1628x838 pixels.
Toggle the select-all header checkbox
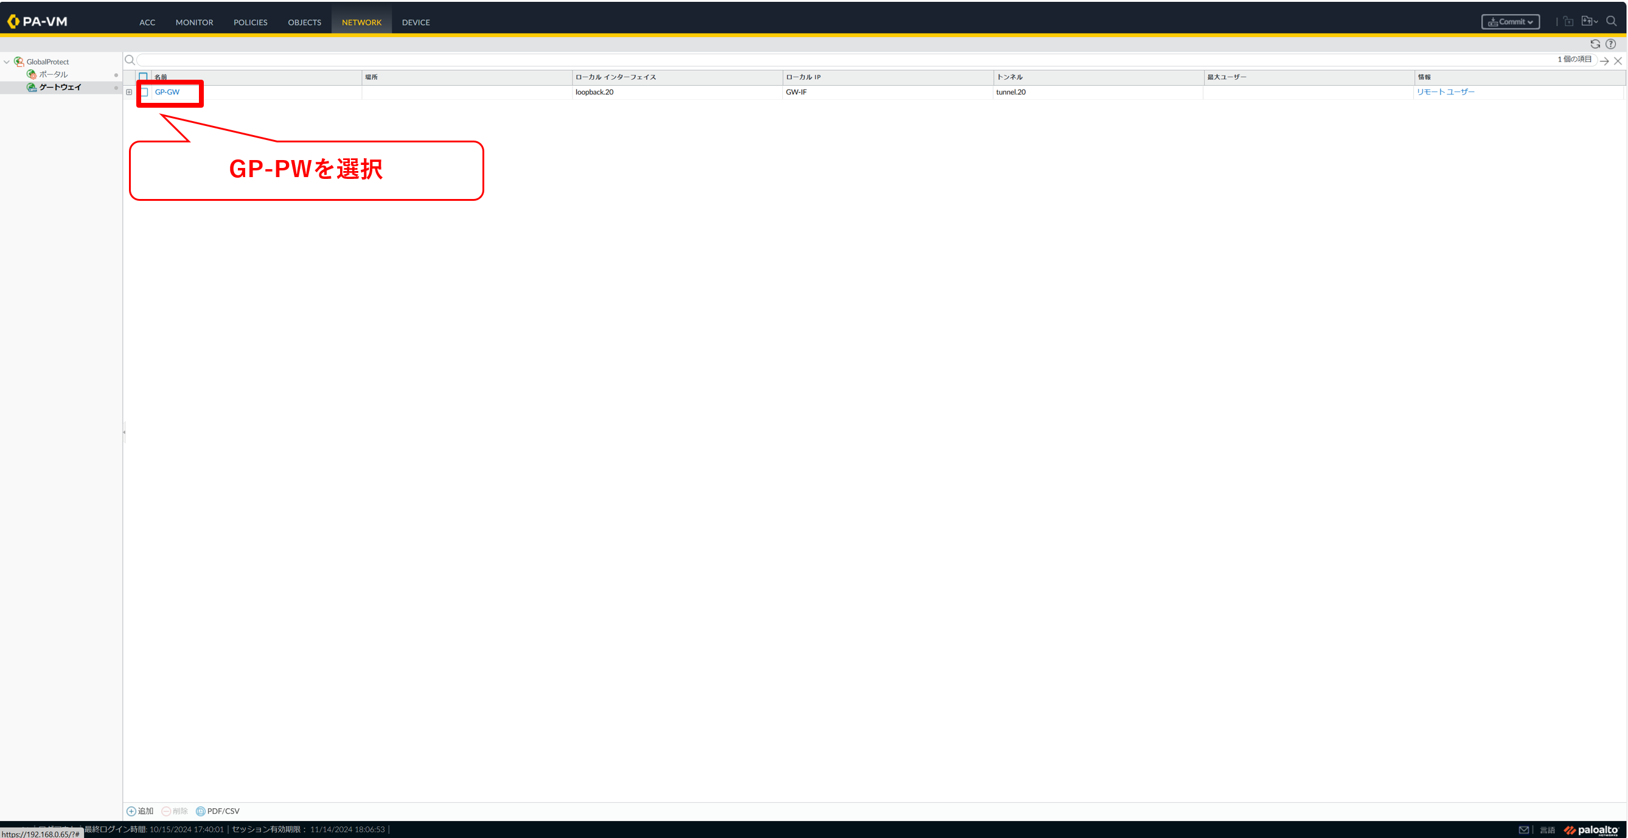(x=144, y=77)
